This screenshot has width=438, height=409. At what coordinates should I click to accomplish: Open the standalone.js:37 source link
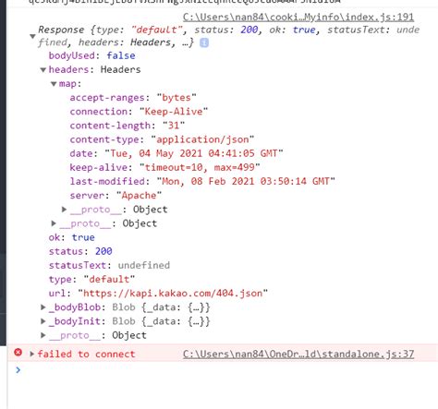coord(298,354)
